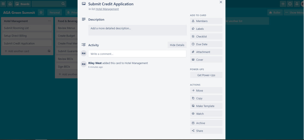Close the Submit Credit Application card
Viewport: 304px width, 140px height.
[221, 2]
